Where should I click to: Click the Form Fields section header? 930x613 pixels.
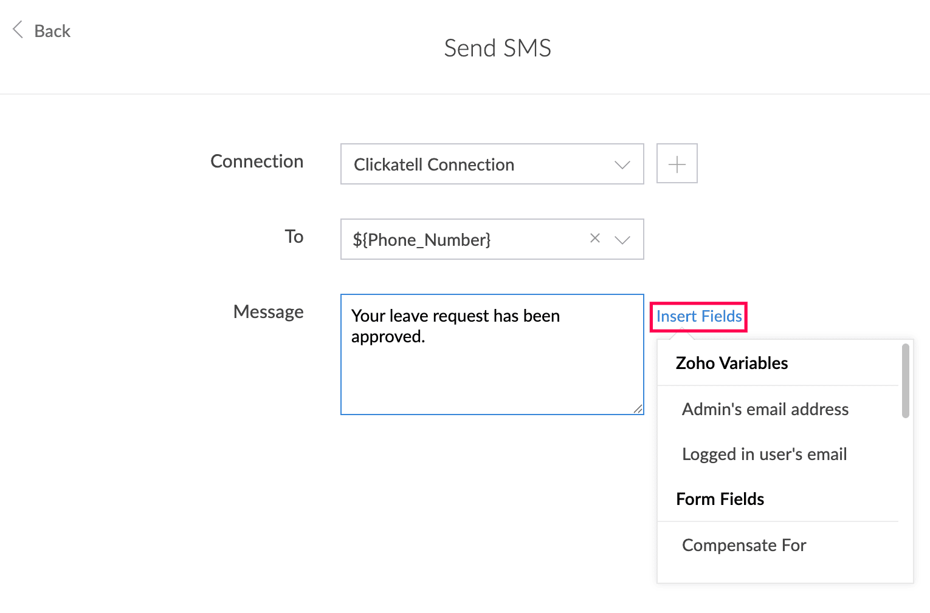[x=720, y=499]
